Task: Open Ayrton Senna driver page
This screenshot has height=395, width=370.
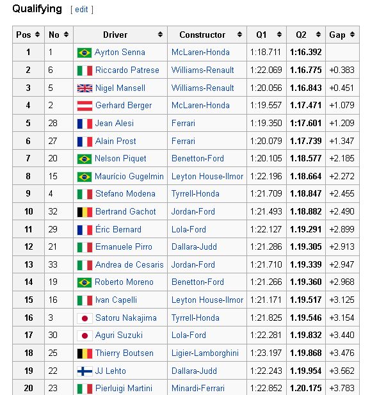Action: (120, 52)
